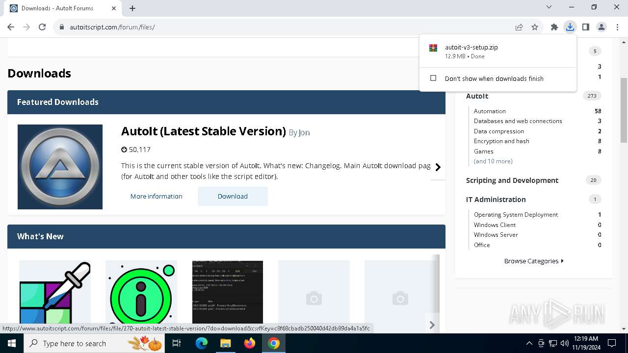Click the browser back arrow
This screenshot has width=628, height=353.
coord(11,27)
